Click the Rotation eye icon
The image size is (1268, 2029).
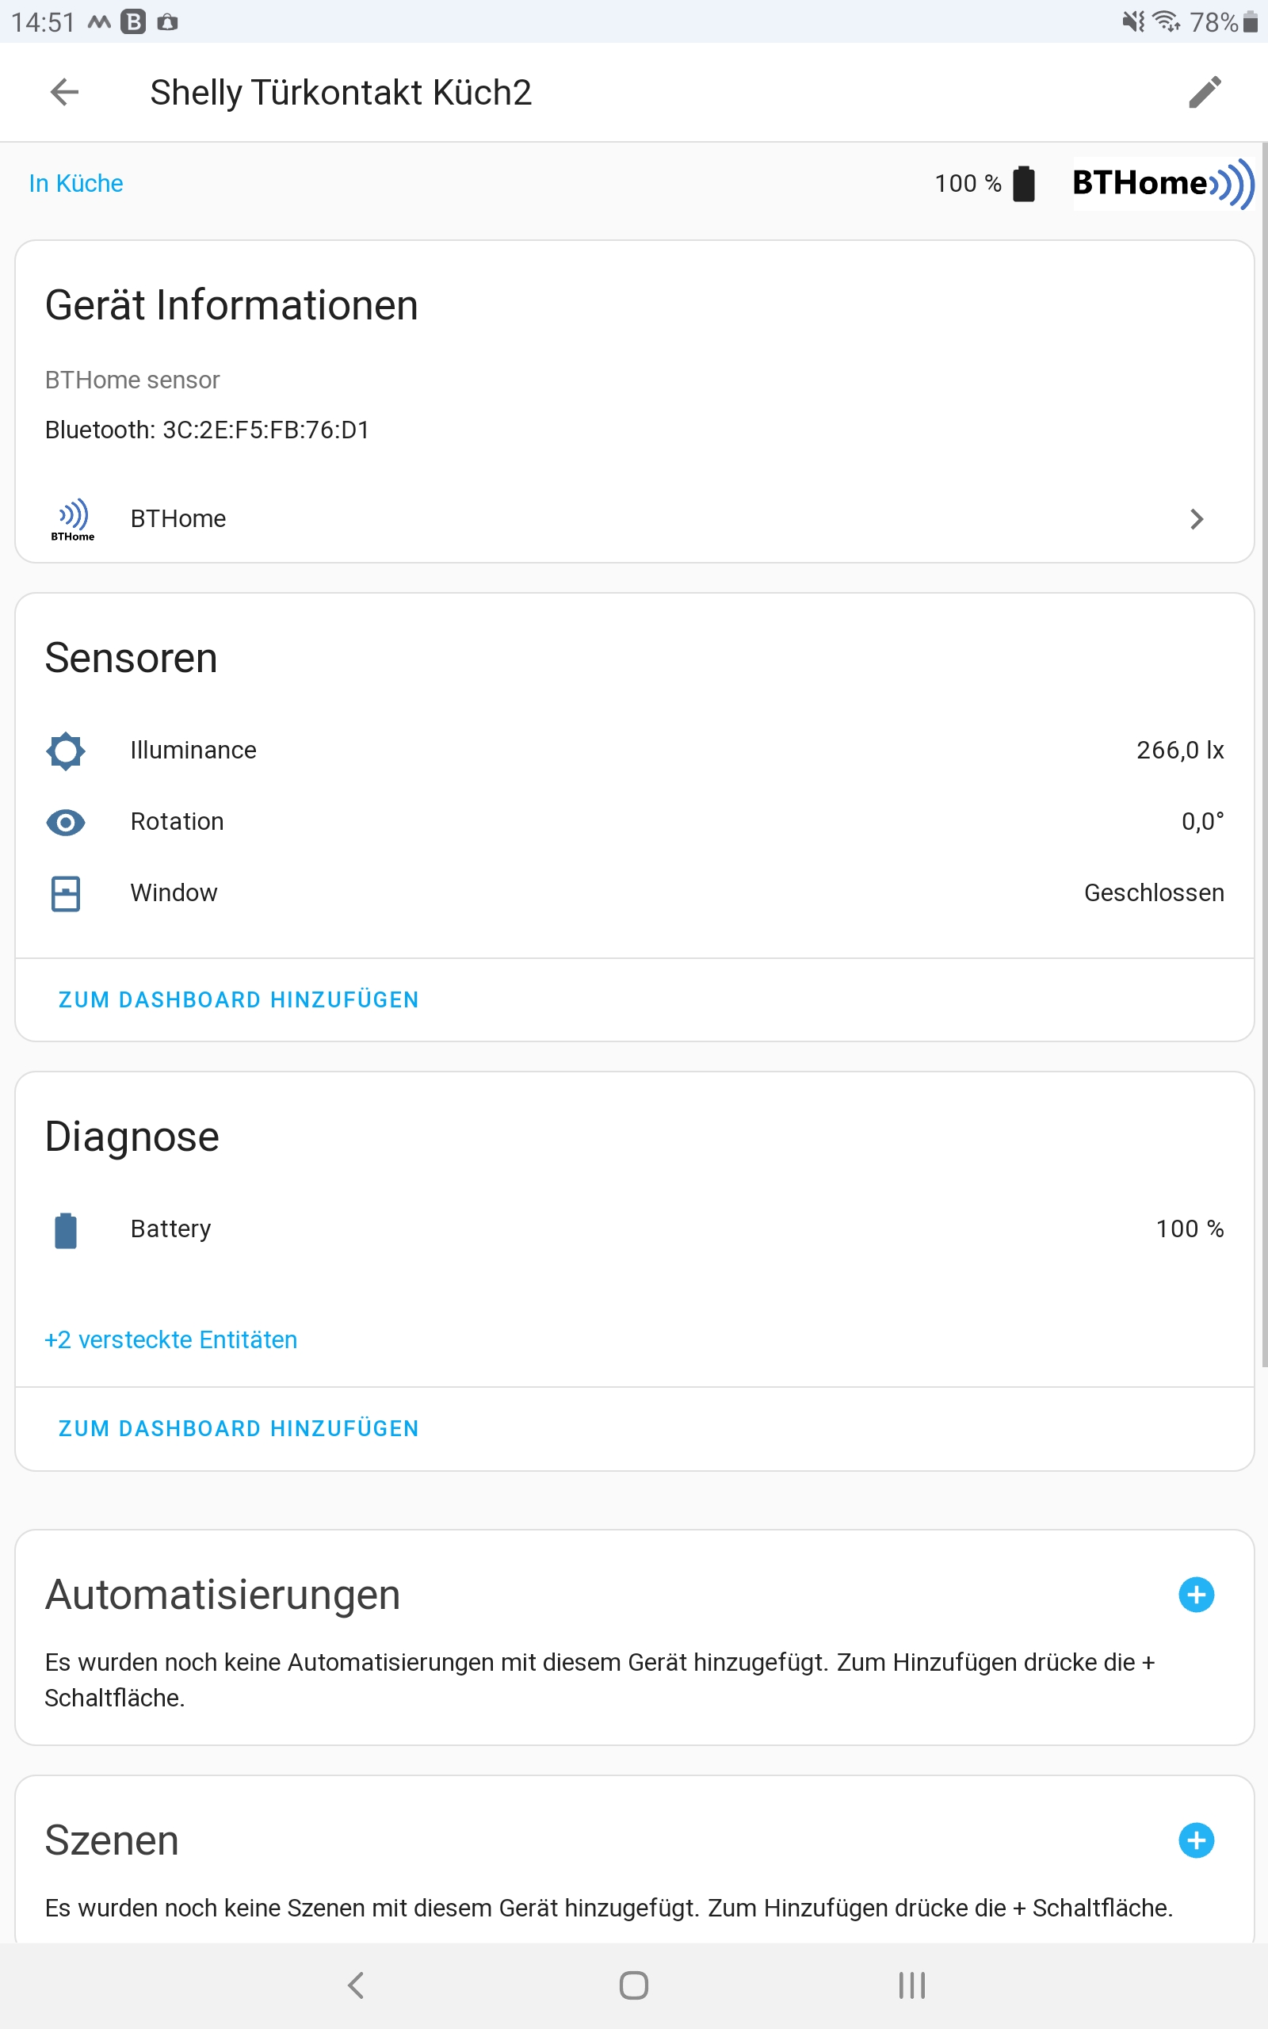coord(67,823)
